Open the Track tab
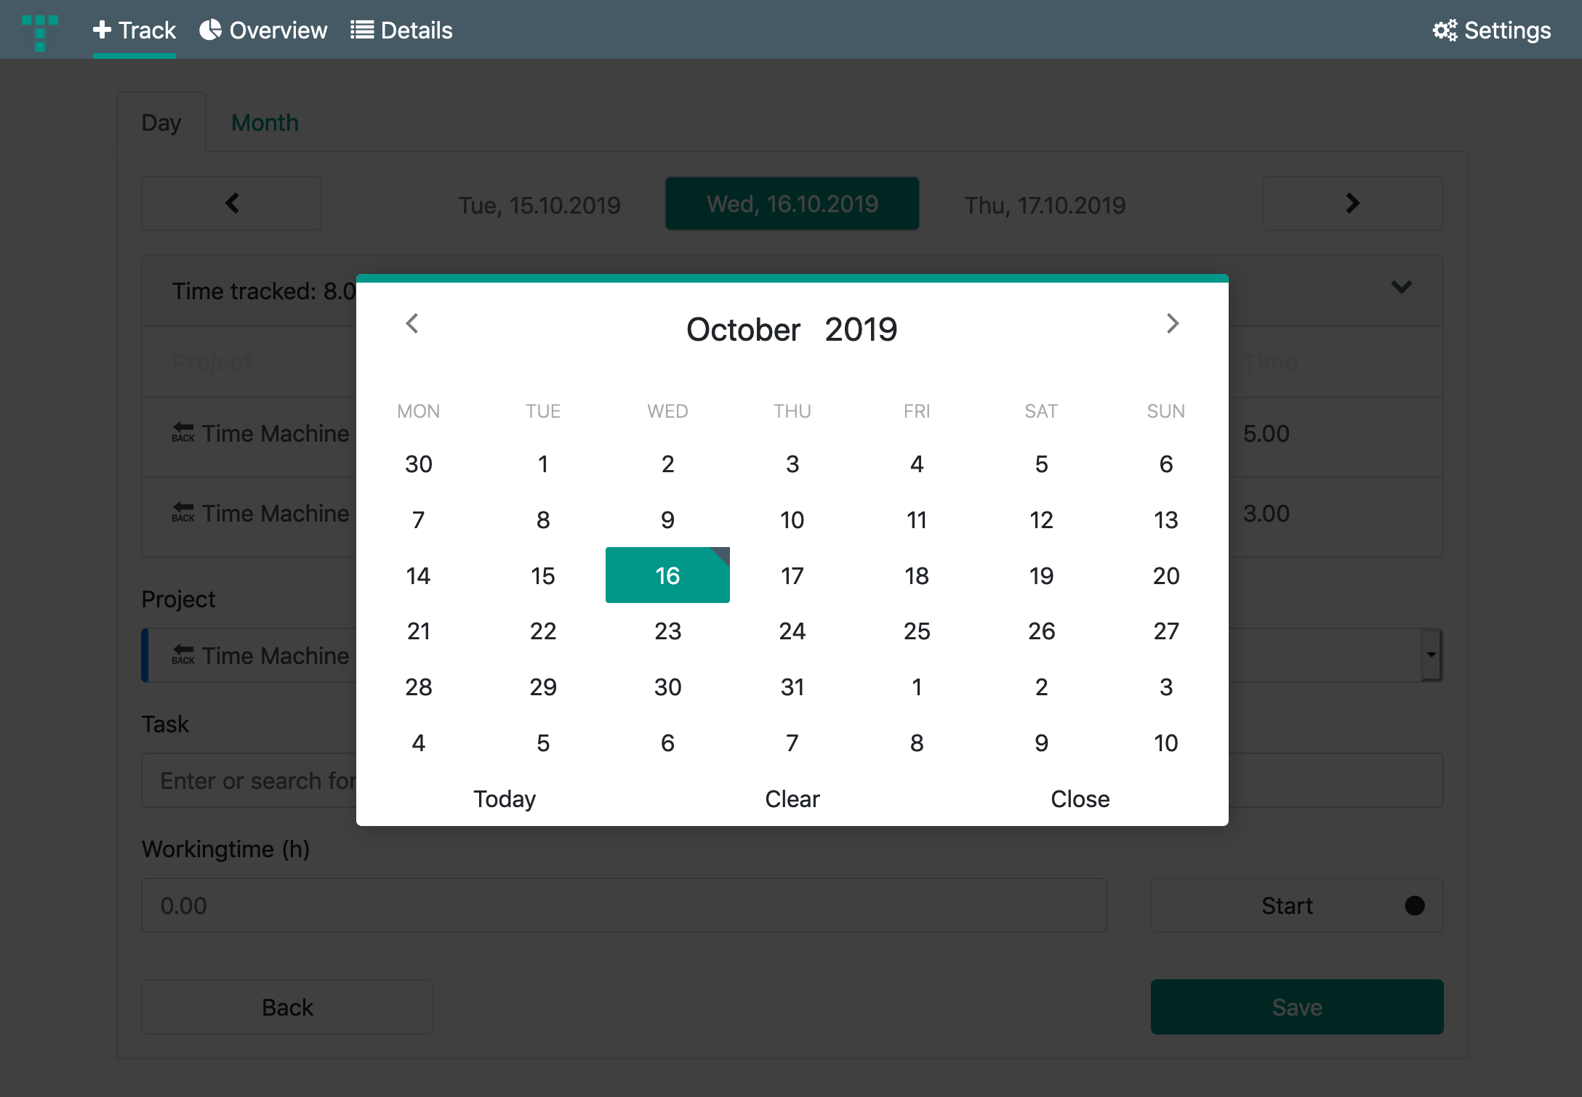This screenshot has height=1097, width=1582. click(134, 31)
